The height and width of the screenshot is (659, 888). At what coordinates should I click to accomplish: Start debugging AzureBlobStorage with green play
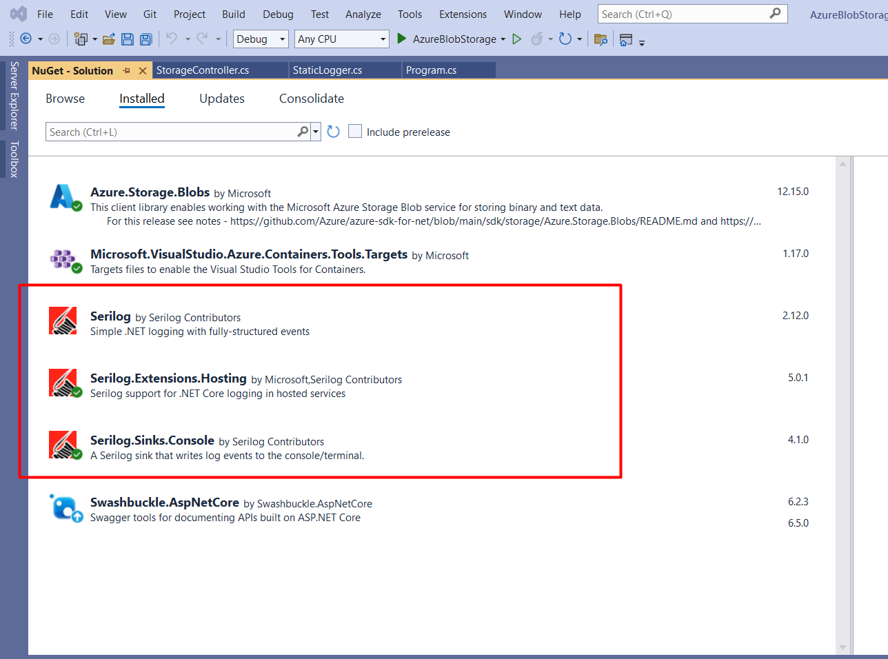click(x=402, y=39)
